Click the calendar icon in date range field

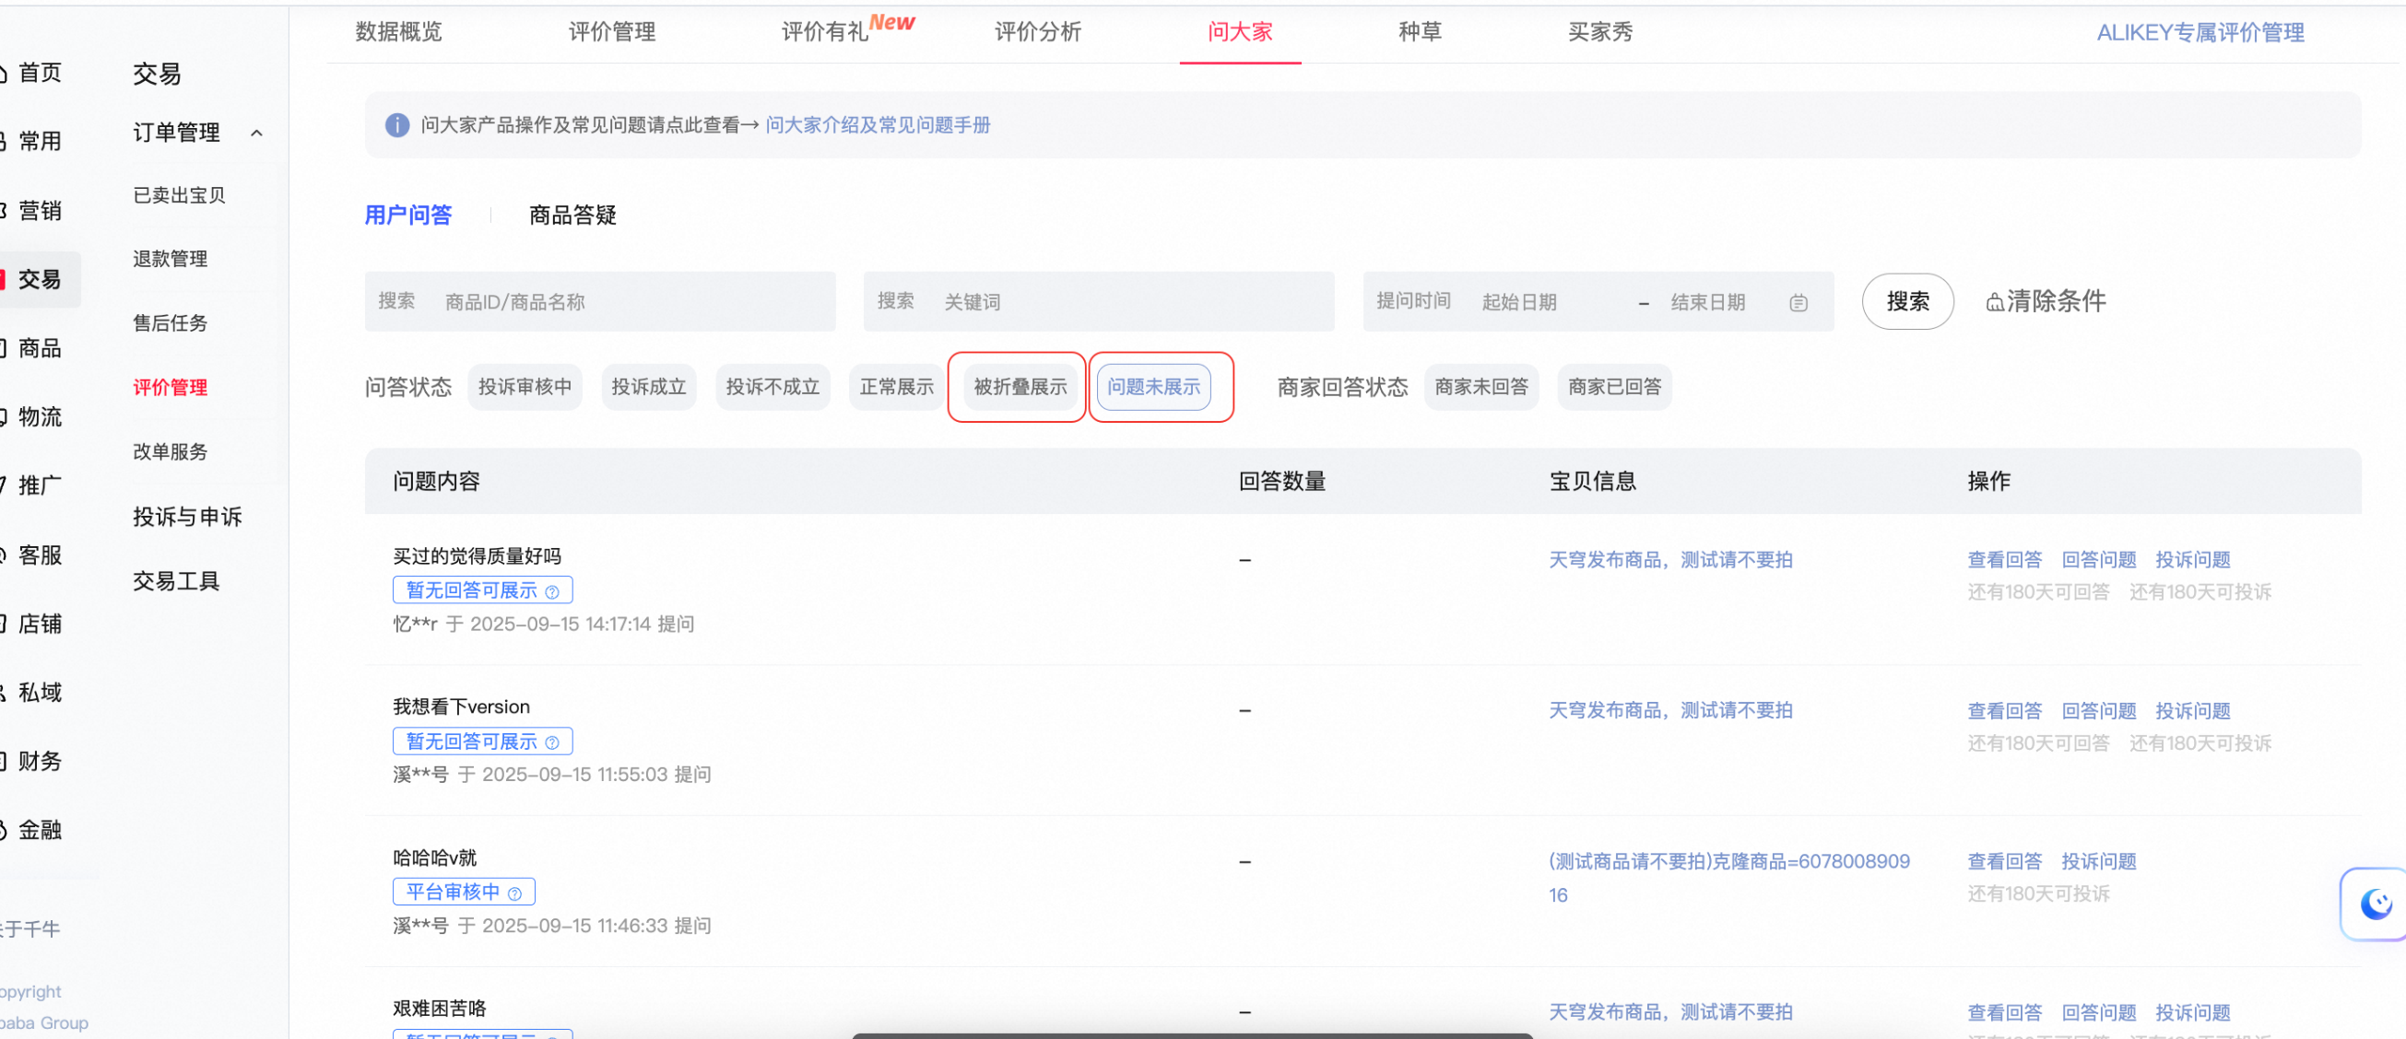tap(1798, 302)
